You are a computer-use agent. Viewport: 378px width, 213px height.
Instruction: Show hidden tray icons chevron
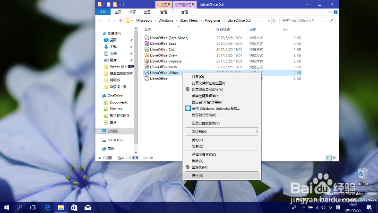[304, 207]
